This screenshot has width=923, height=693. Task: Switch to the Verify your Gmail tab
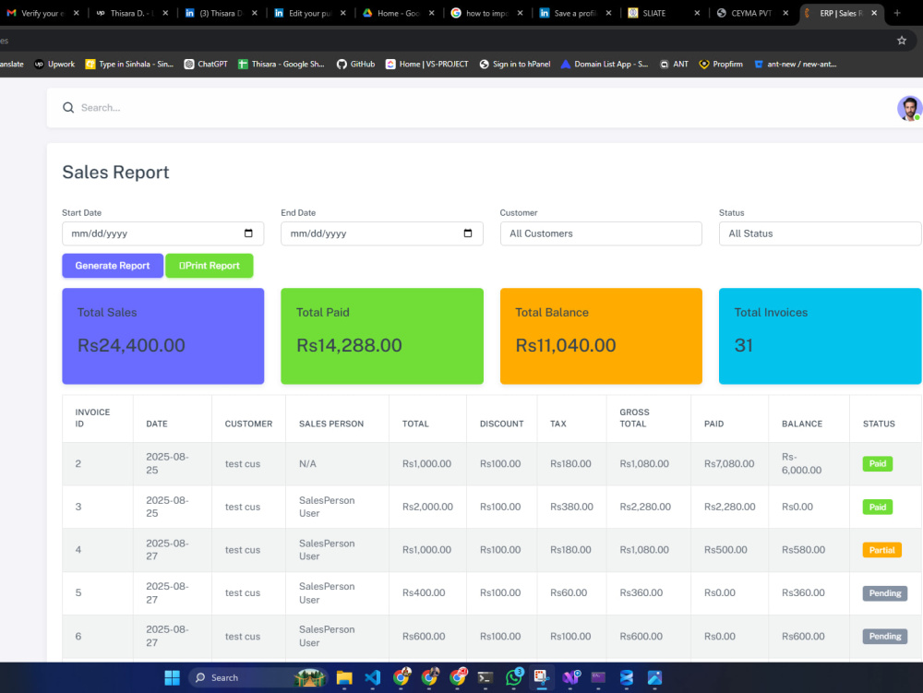42,13
